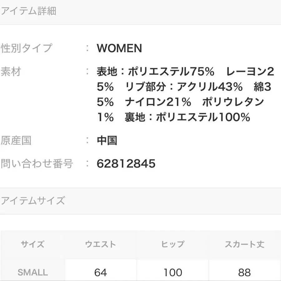This screenshot has width=281, height=281.
Task: Click the アイテム詳細 section header
Action: pos(29,12)
